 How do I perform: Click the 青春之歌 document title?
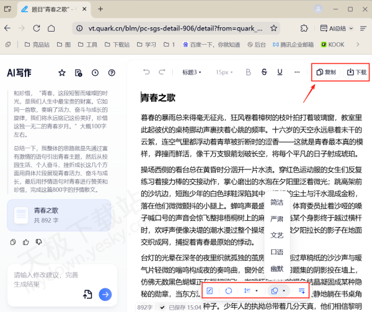158,97
